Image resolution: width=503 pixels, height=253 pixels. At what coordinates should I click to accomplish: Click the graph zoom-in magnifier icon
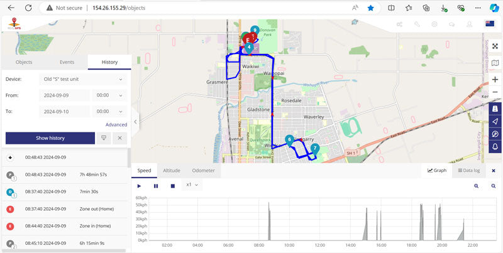pos(476,186)
